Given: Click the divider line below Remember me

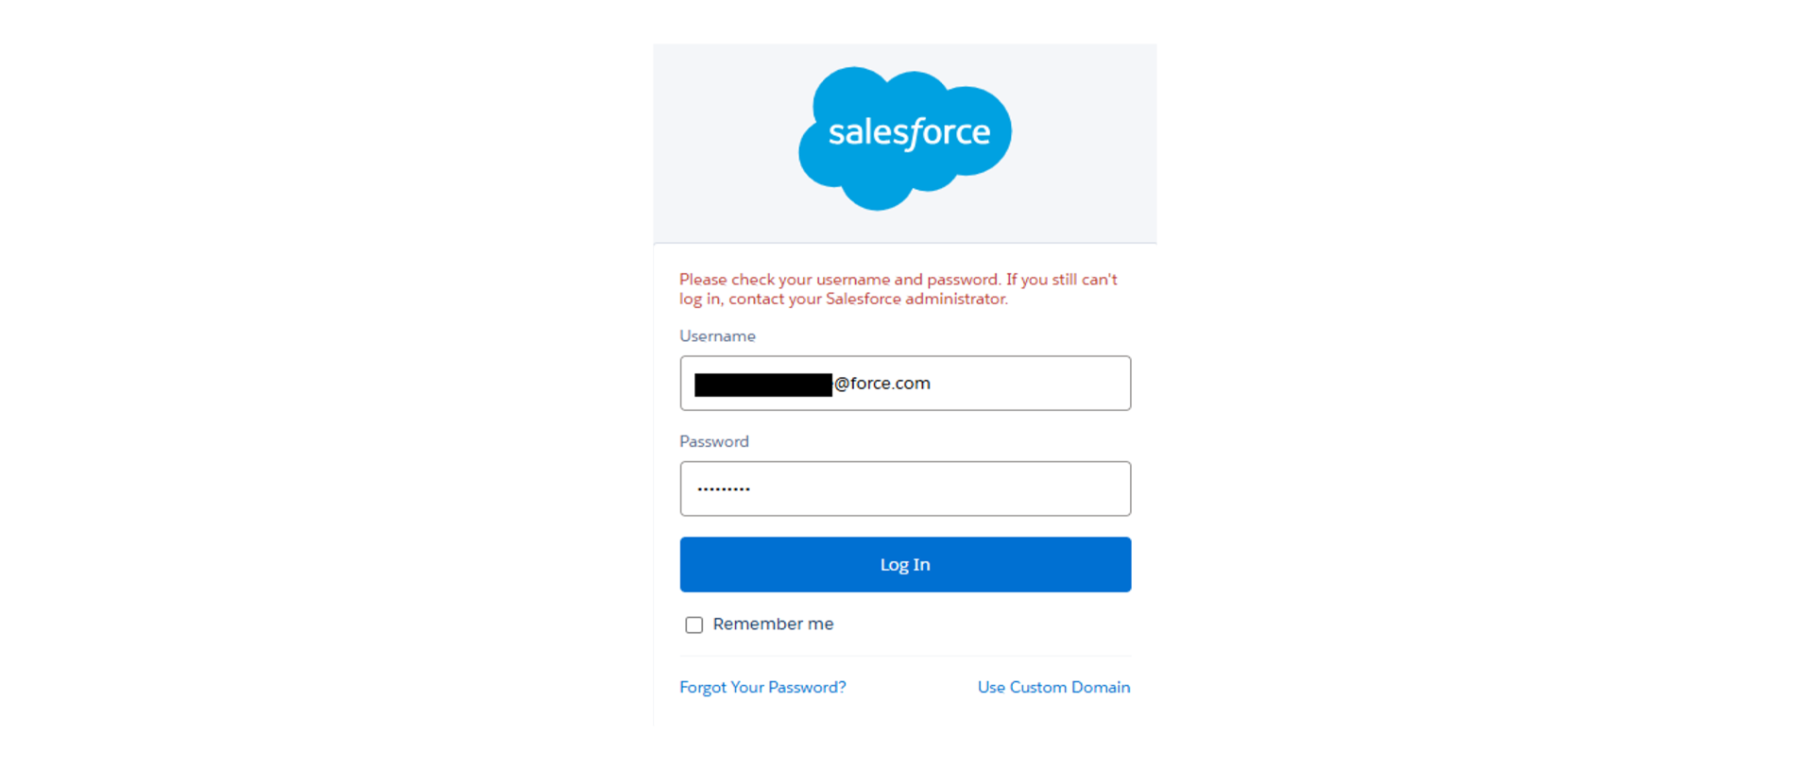Looking at the screenshot, I should pos(905,656).
